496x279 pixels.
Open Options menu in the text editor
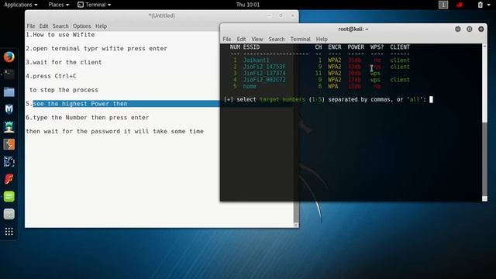[81, 26]
